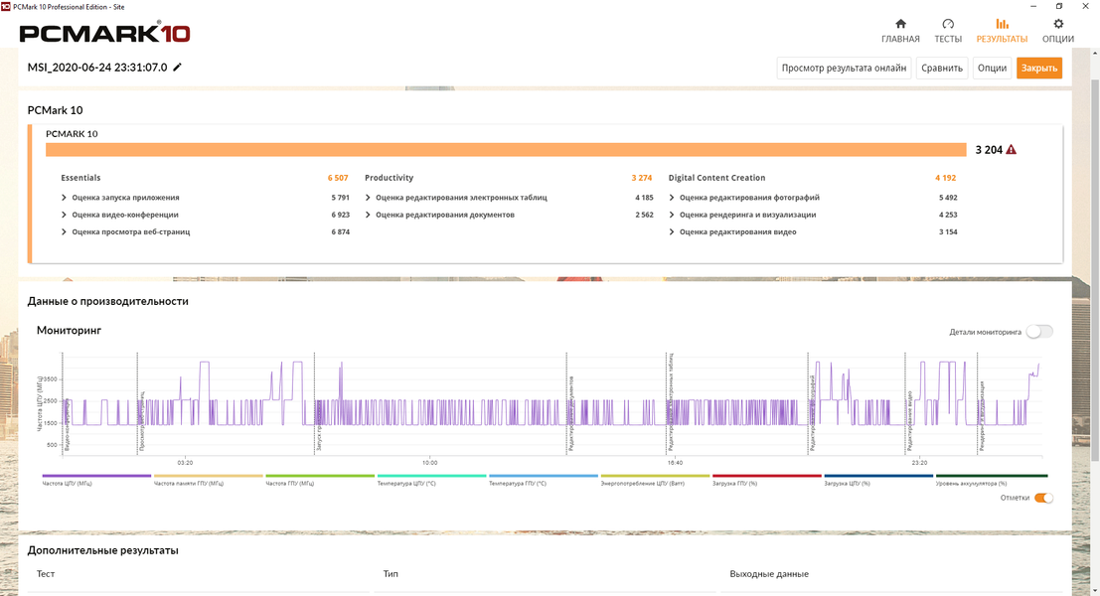Screen dimensions: 1100x596
Task: Click the red warning triangle next to 3 204
Action: 1011,149
